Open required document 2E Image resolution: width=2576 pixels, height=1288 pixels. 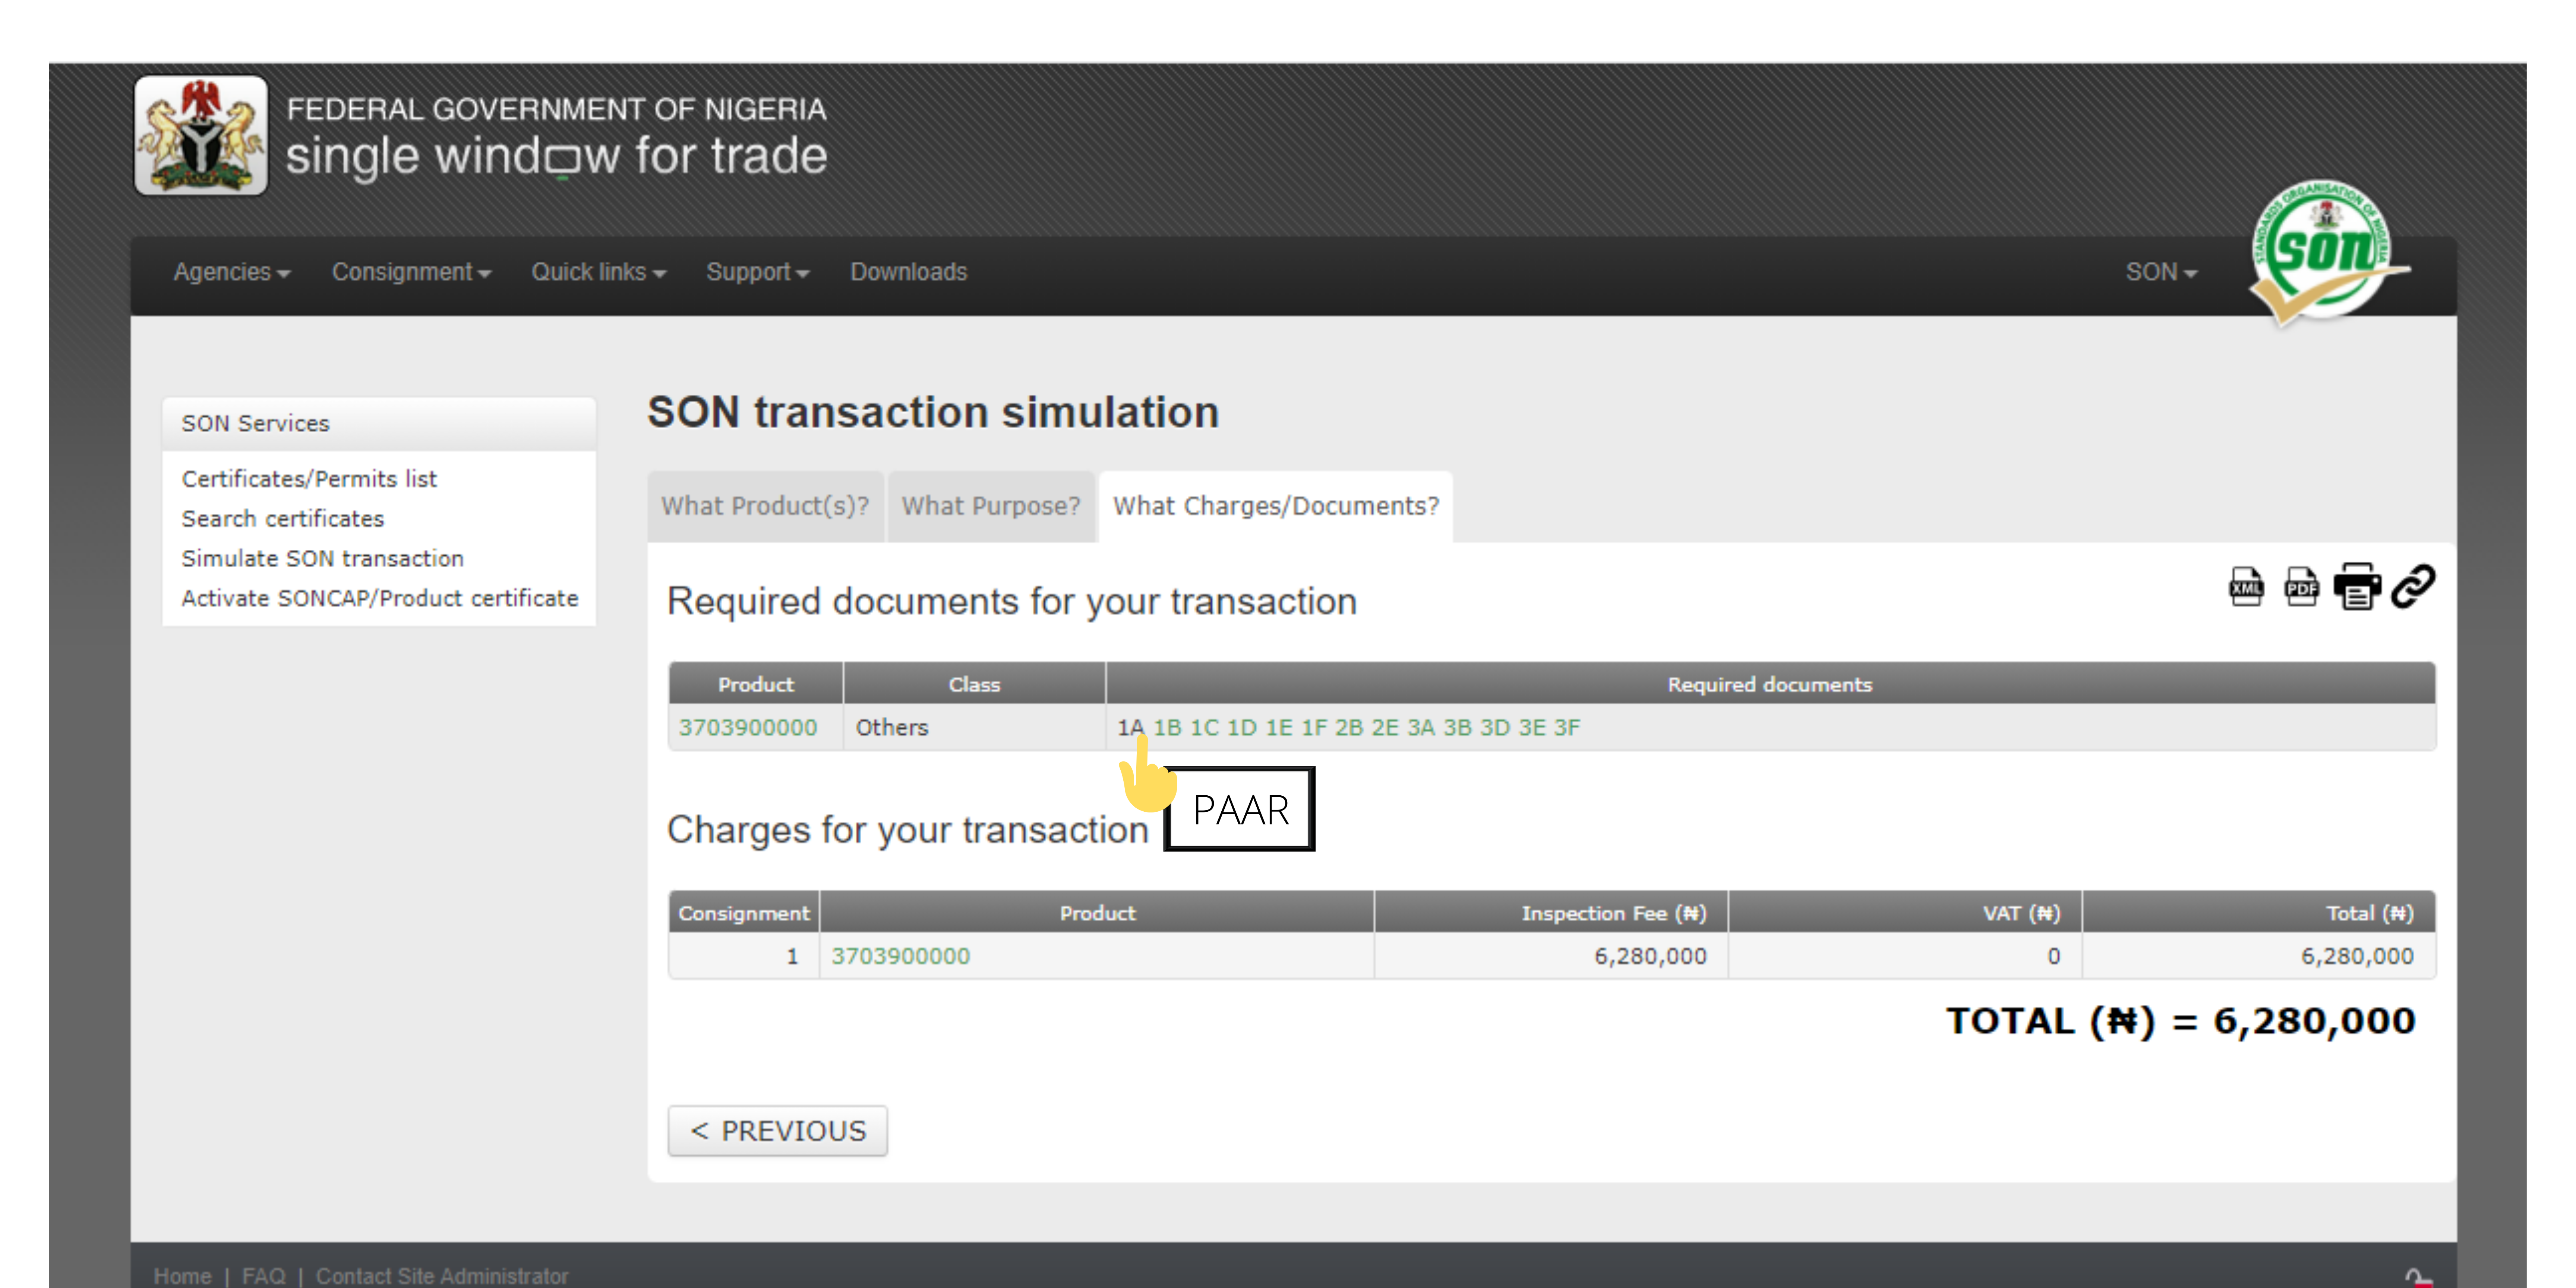1385,728
